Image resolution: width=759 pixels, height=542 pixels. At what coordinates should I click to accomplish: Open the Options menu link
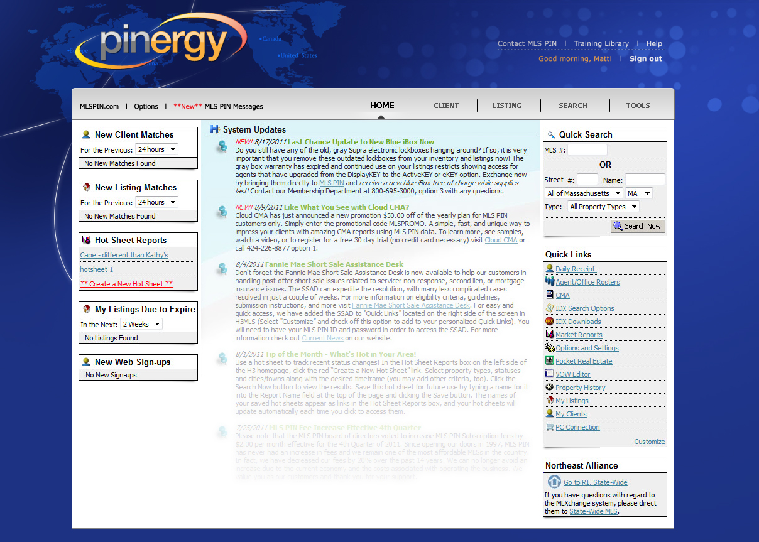(x=146, y=106)
